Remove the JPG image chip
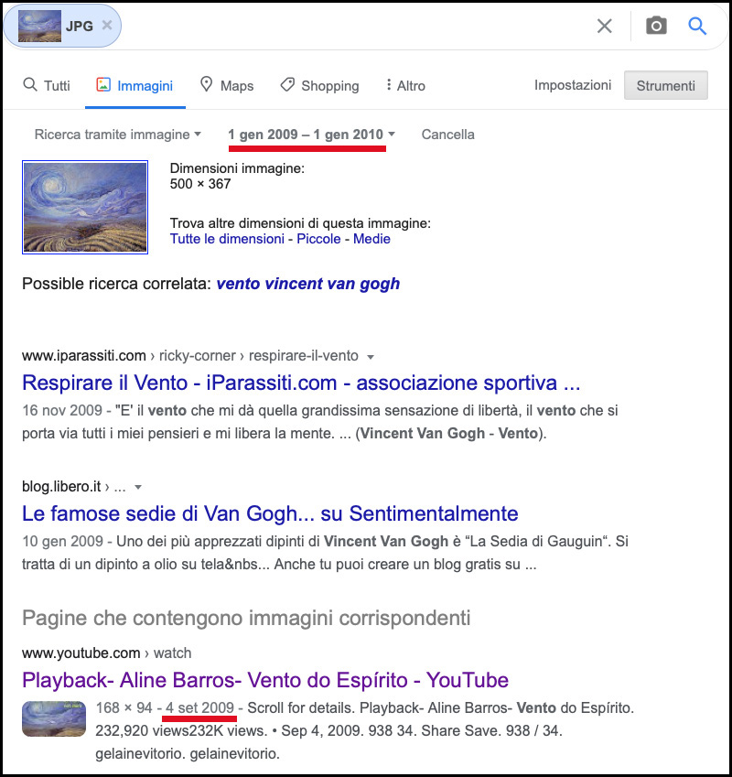This screenshot has width=732, height=777. tap(106, 25)
